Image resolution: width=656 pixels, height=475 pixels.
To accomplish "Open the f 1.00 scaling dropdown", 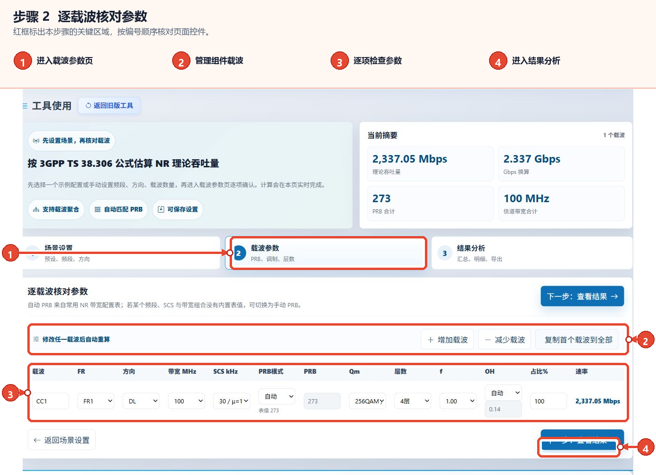I will pyautogui.click(x=458, y=401).
